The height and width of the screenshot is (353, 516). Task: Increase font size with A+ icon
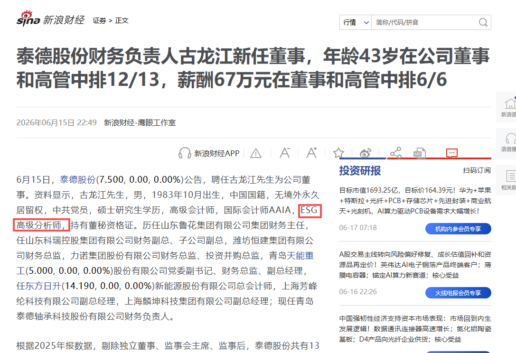click(311, 153)
